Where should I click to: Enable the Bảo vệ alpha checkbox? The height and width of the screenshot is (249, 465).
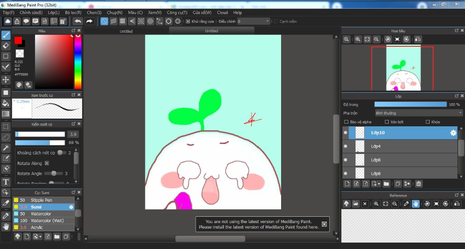[x=346, y=122]
